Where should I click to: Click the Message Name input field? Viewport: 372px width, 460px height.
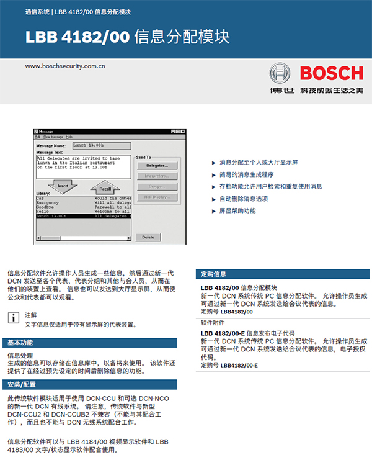coord(102,145)
